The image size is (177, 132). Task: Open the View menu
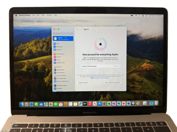[x=43, y=15]
